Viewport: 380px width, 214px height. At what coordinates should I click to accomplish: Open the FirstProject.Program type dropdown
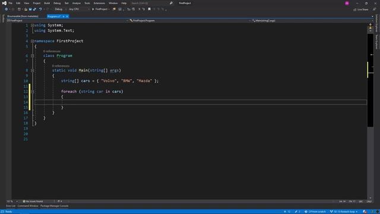(189, 21)
